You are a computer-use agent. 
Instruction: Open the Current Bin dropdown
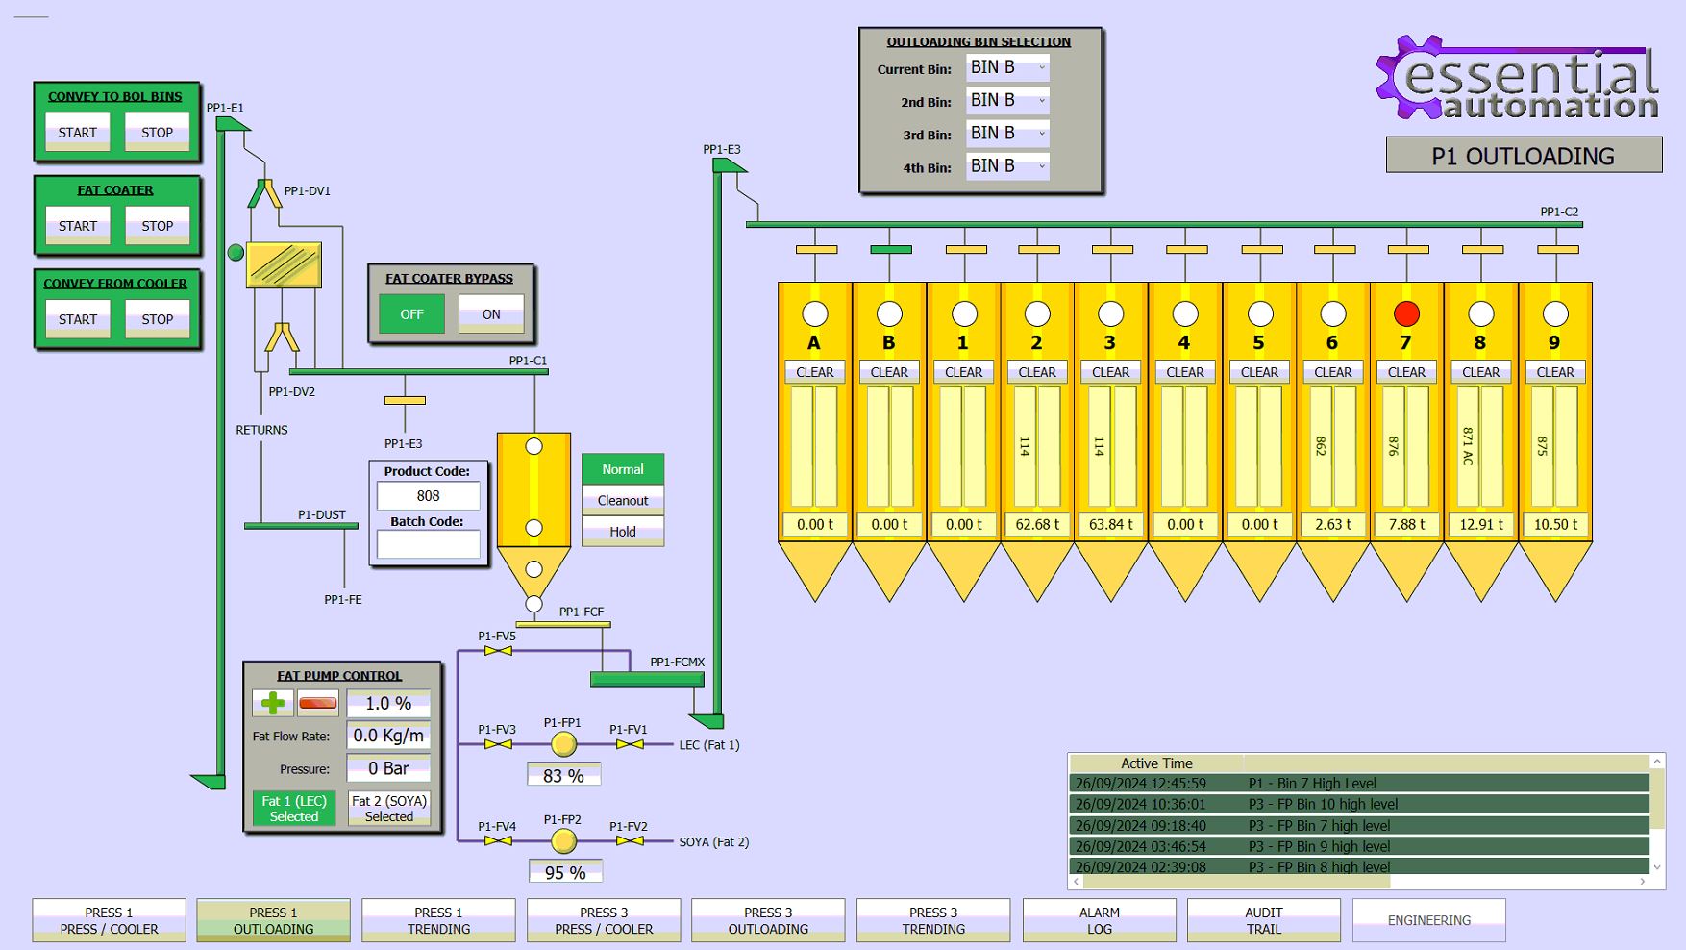click(x=1007, y=67)
